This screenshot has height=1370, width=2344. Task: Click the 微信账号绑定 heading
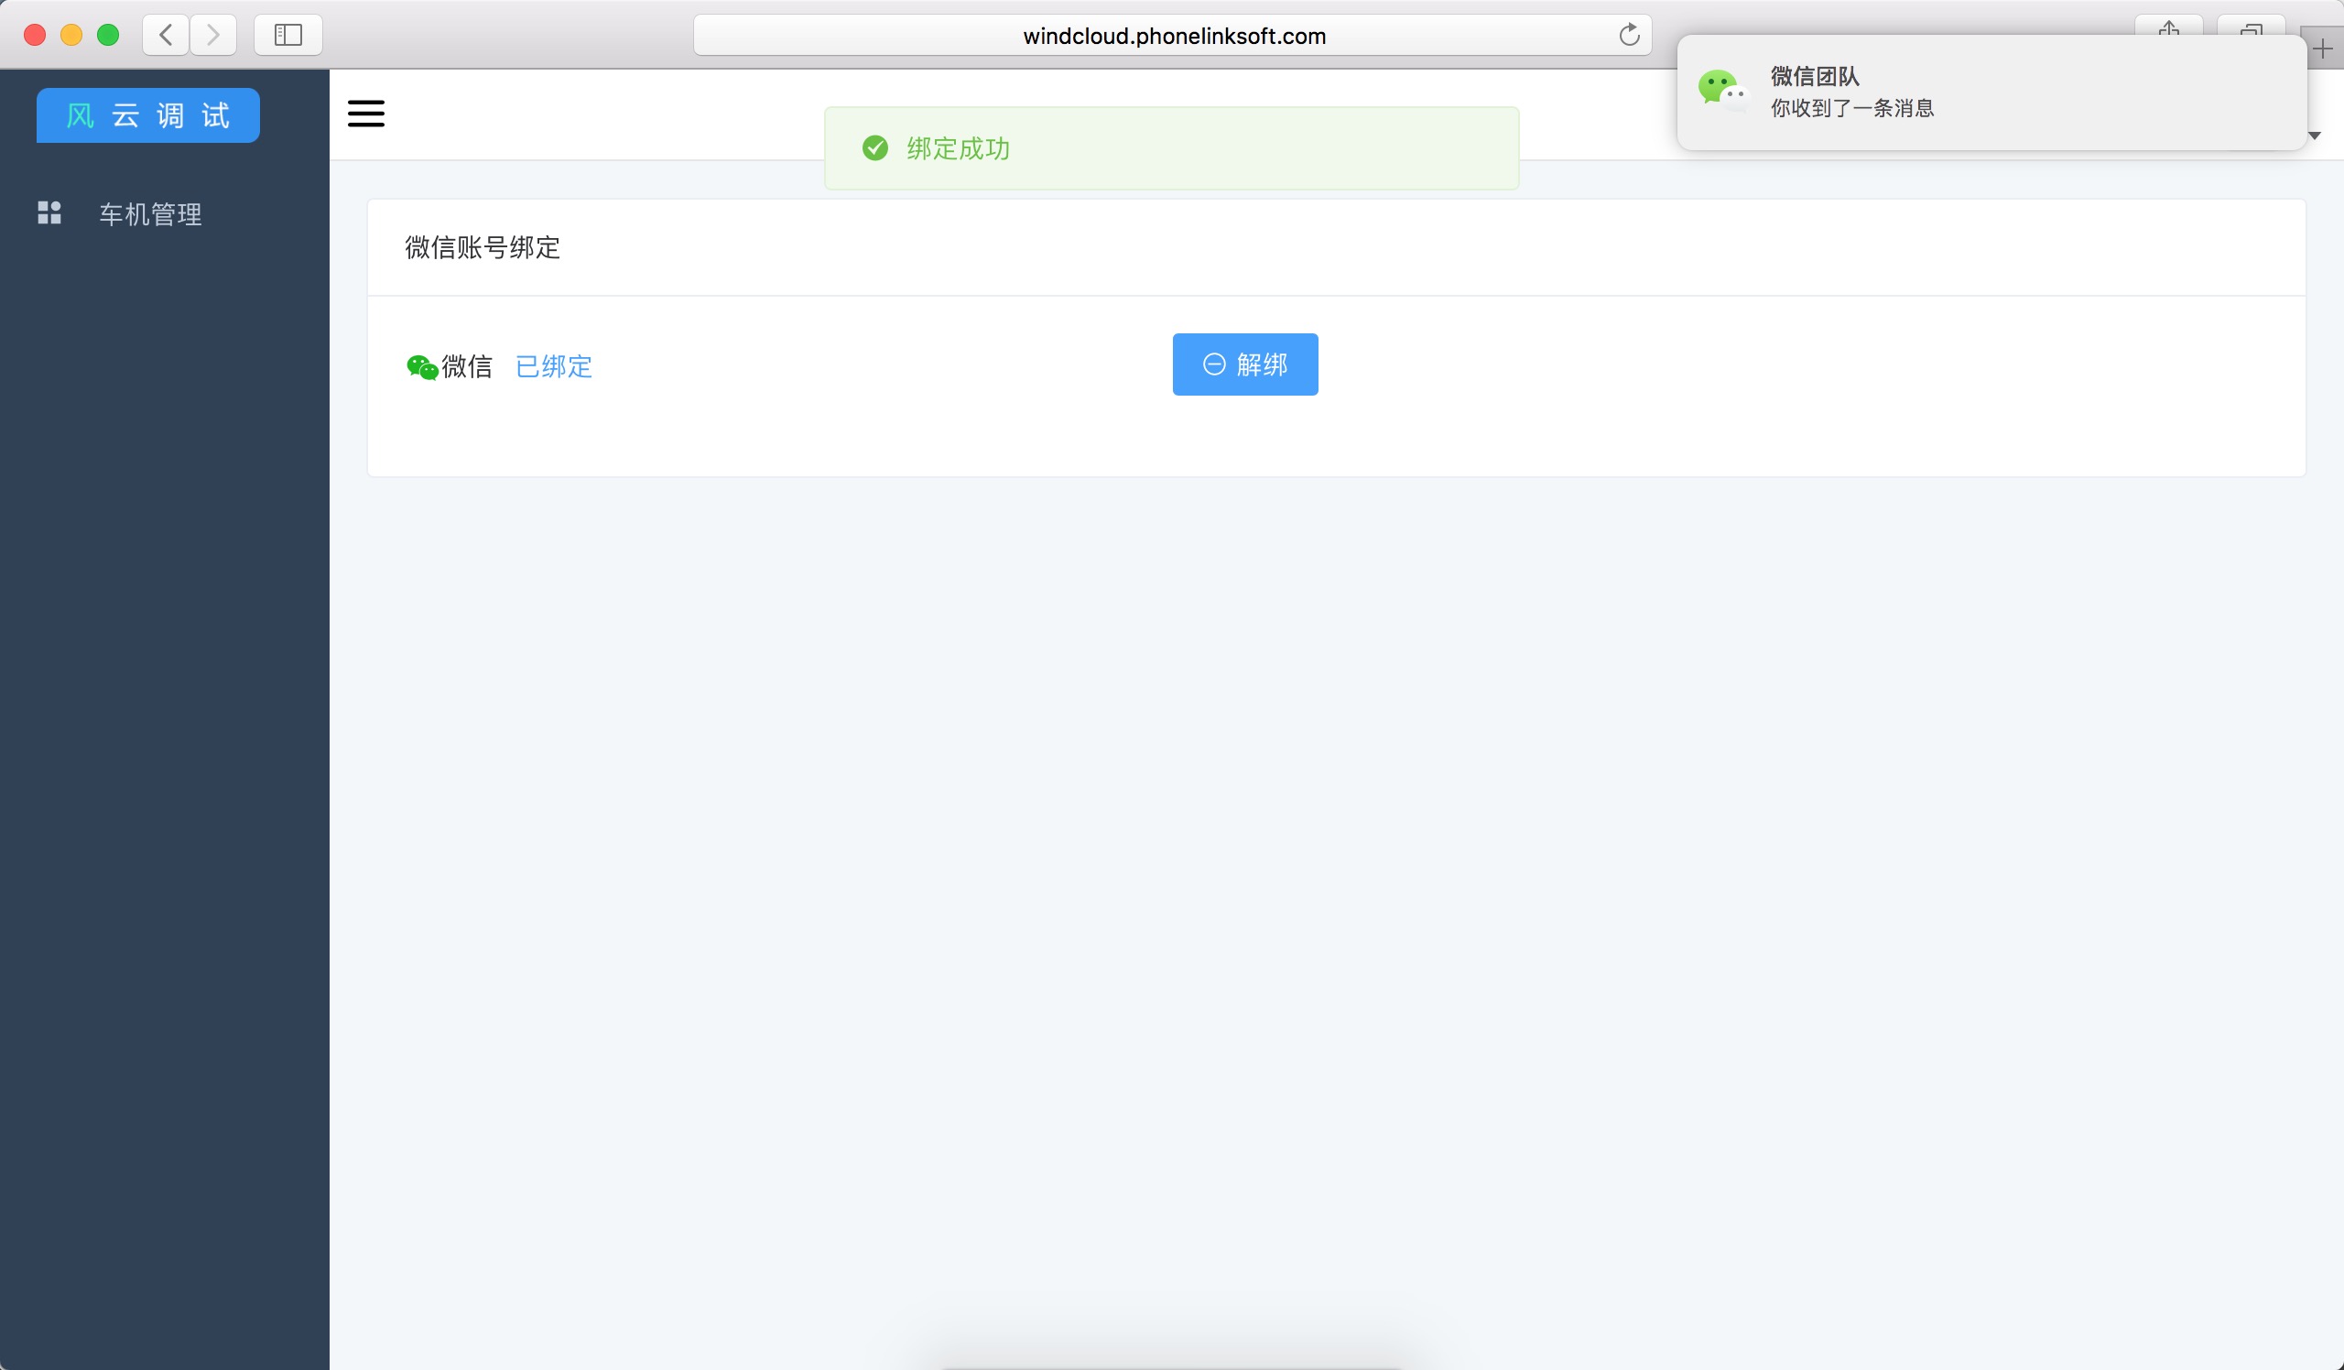483,247
